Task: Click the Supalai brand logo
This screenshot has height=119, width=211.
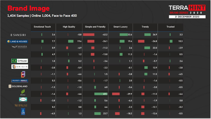Action: click(21, 105)
